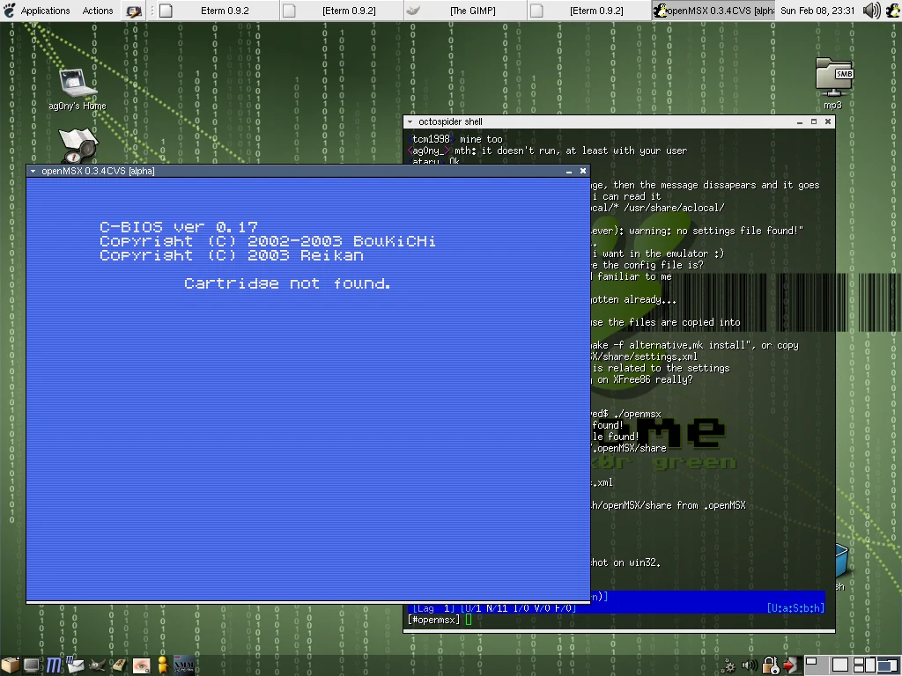Open the XMMS player launcher

(184, 665)
